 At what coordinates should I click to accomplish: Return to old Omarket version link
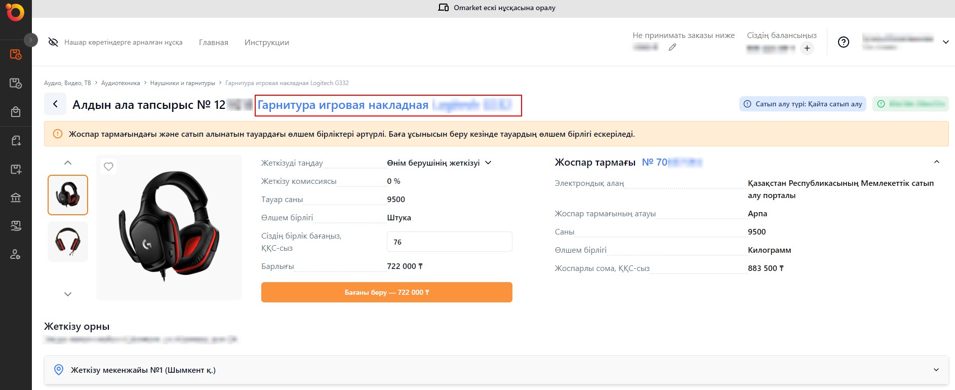(504, 8)
